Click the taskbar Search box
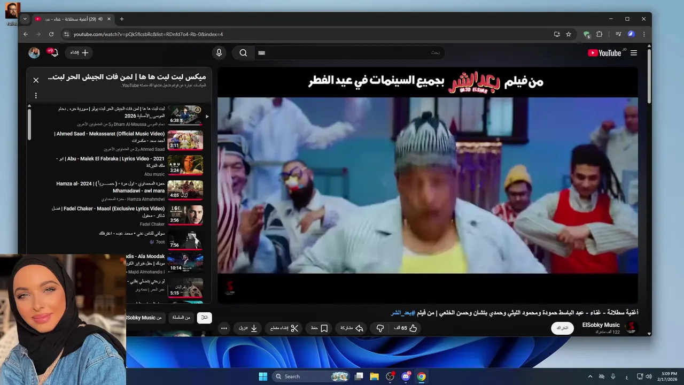684x385 pixels. point(312,376)
